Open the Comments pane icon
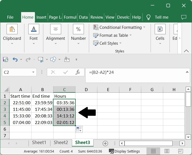Viewport: 192px width, 155px height. click(184, 17)
